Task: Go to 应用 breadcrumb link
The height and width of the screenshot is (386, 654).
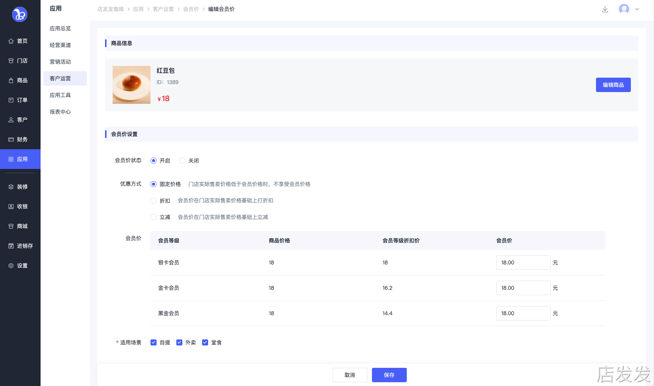Action: click(138, 9)
